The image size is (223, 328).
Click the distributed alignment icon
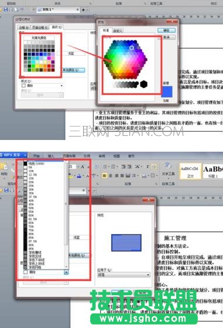tap(128, 176)
